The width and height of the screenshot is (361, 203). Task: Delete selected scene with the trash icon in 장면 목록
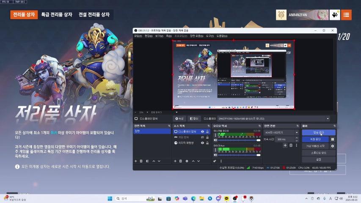pos(141,161)
